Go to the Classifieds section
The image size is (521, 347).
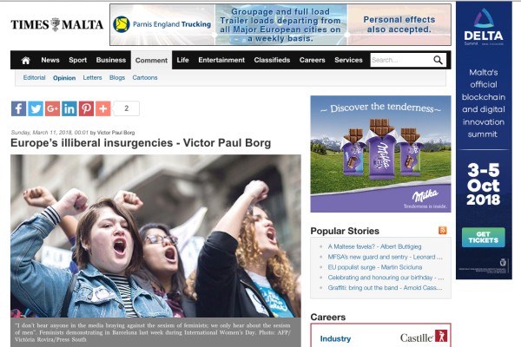tap(272, 60)
